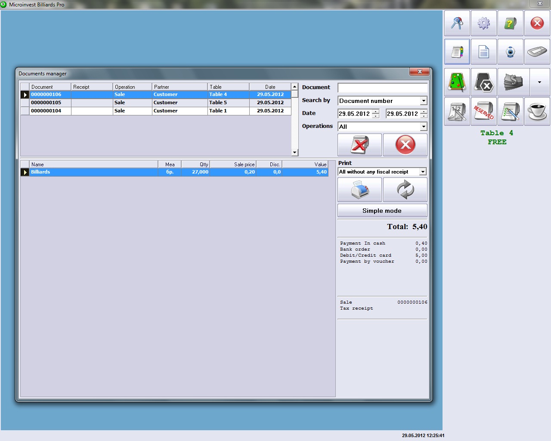
Task: Click the Payment In cash line
Action: (x=384, y=243)
